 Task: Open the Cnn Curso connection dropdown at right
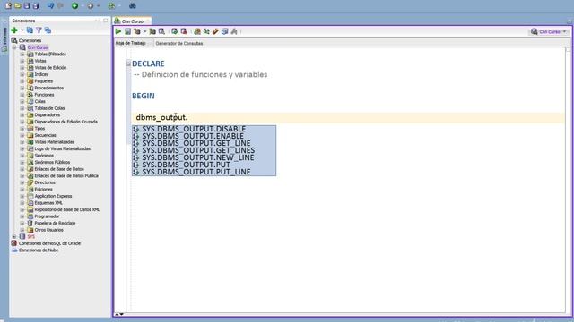click(549, 32)
